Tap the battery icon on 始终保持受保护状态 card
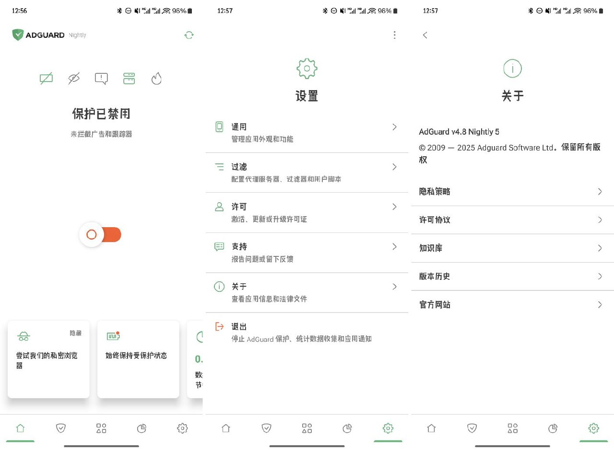This screenshot has width=614, height=450. [113, 336]
